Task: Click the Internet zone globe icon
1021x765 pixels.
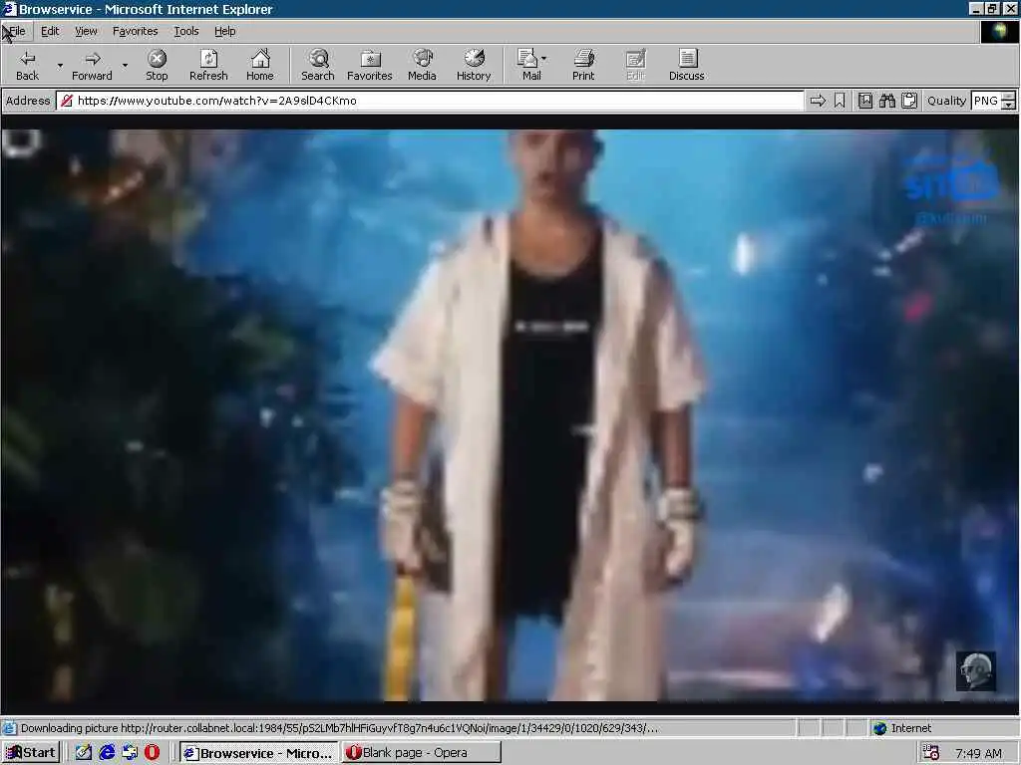Action: (879, 728)
